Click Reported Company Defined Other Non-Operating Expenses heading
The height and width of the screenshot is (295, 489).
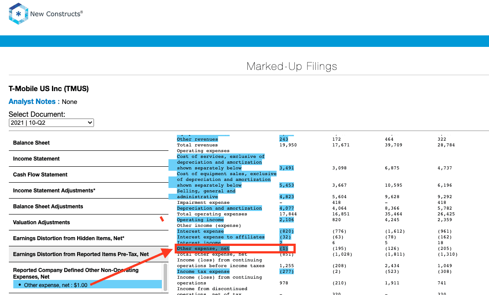76,273
